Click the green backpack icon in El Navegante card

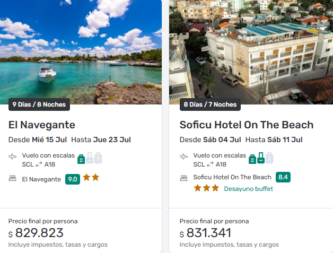coord(81,158)
